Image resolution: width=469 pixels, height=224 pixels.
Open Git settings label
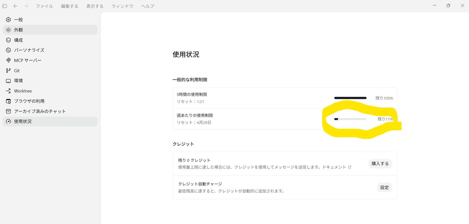17,71
